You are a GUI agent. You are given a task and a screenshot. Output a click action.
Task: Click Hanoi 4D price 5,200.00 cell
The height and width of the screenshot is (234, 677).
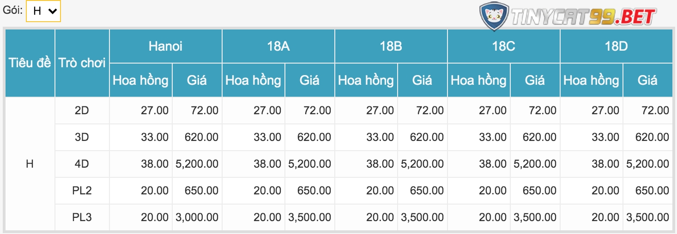point(197,164)
